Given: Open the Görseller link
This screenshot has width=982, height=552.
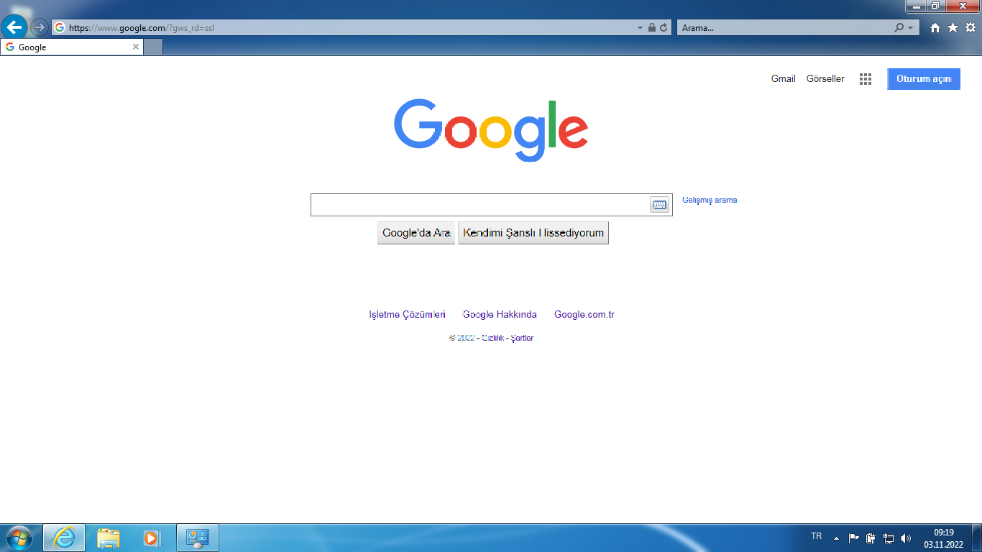Looking at the screenshot, I should (825, 79).
